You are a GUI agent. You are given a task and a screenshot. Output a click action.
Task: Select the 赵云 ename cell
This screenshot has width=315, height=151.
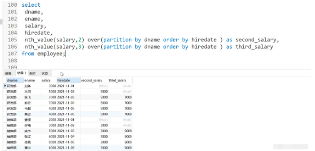tap(32, 103)
